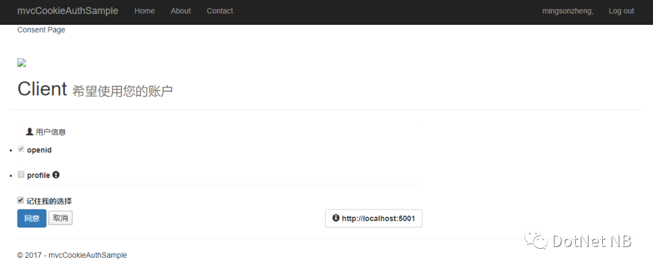Open the mvcCookieAuthSample brand link
This screenshot has height=268, width=653.
(x=68, y=11)
